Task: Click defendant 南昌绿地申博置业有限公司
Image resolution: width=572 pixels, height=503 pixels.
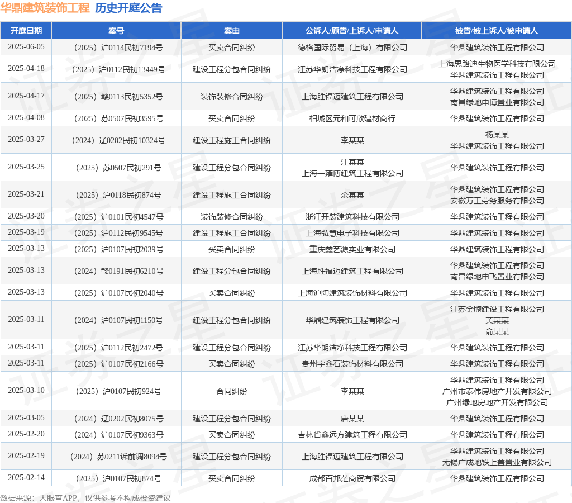Action: (497, 102)
